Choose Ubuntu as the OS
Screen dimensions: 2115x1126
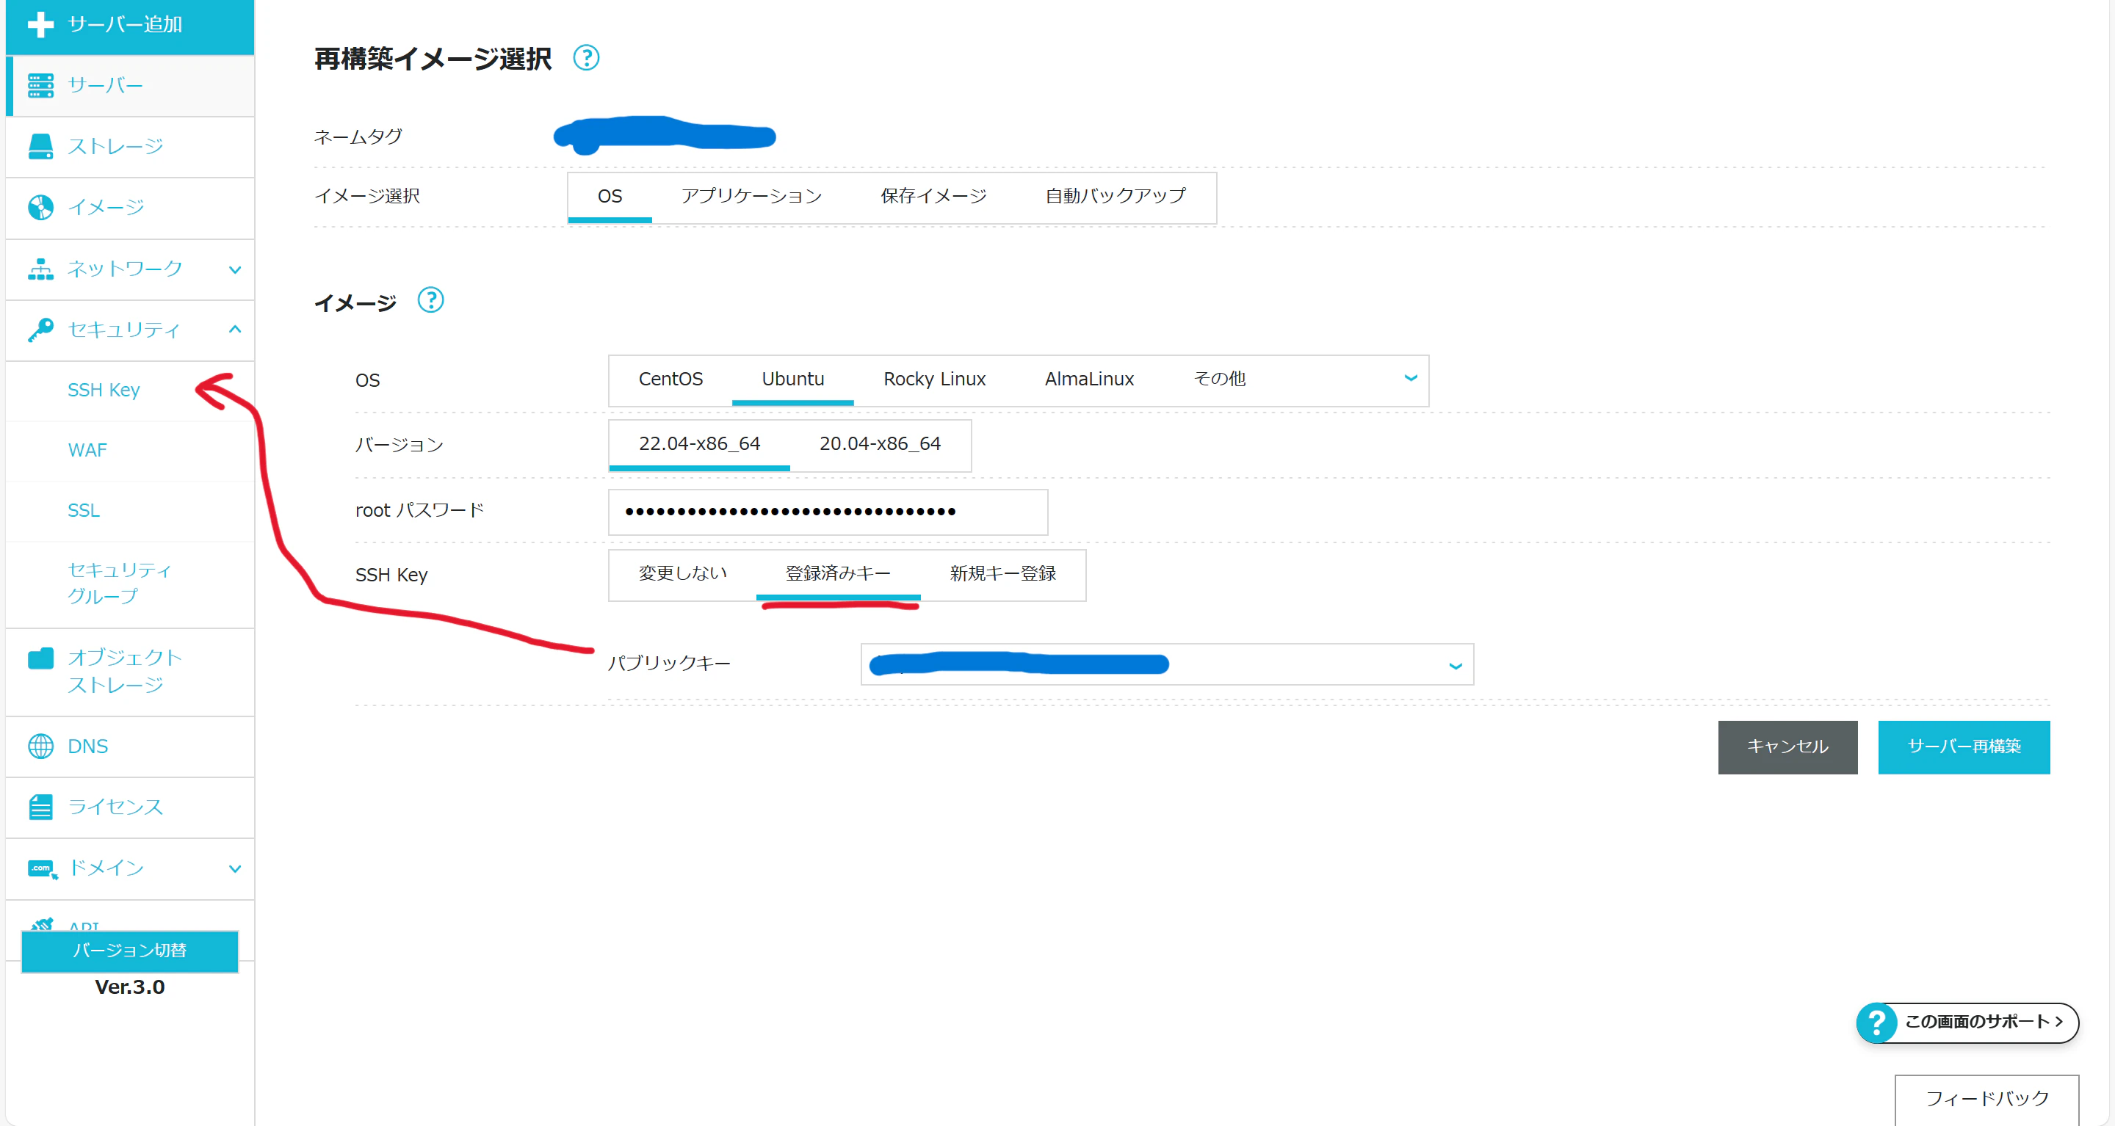pos(793,379)
